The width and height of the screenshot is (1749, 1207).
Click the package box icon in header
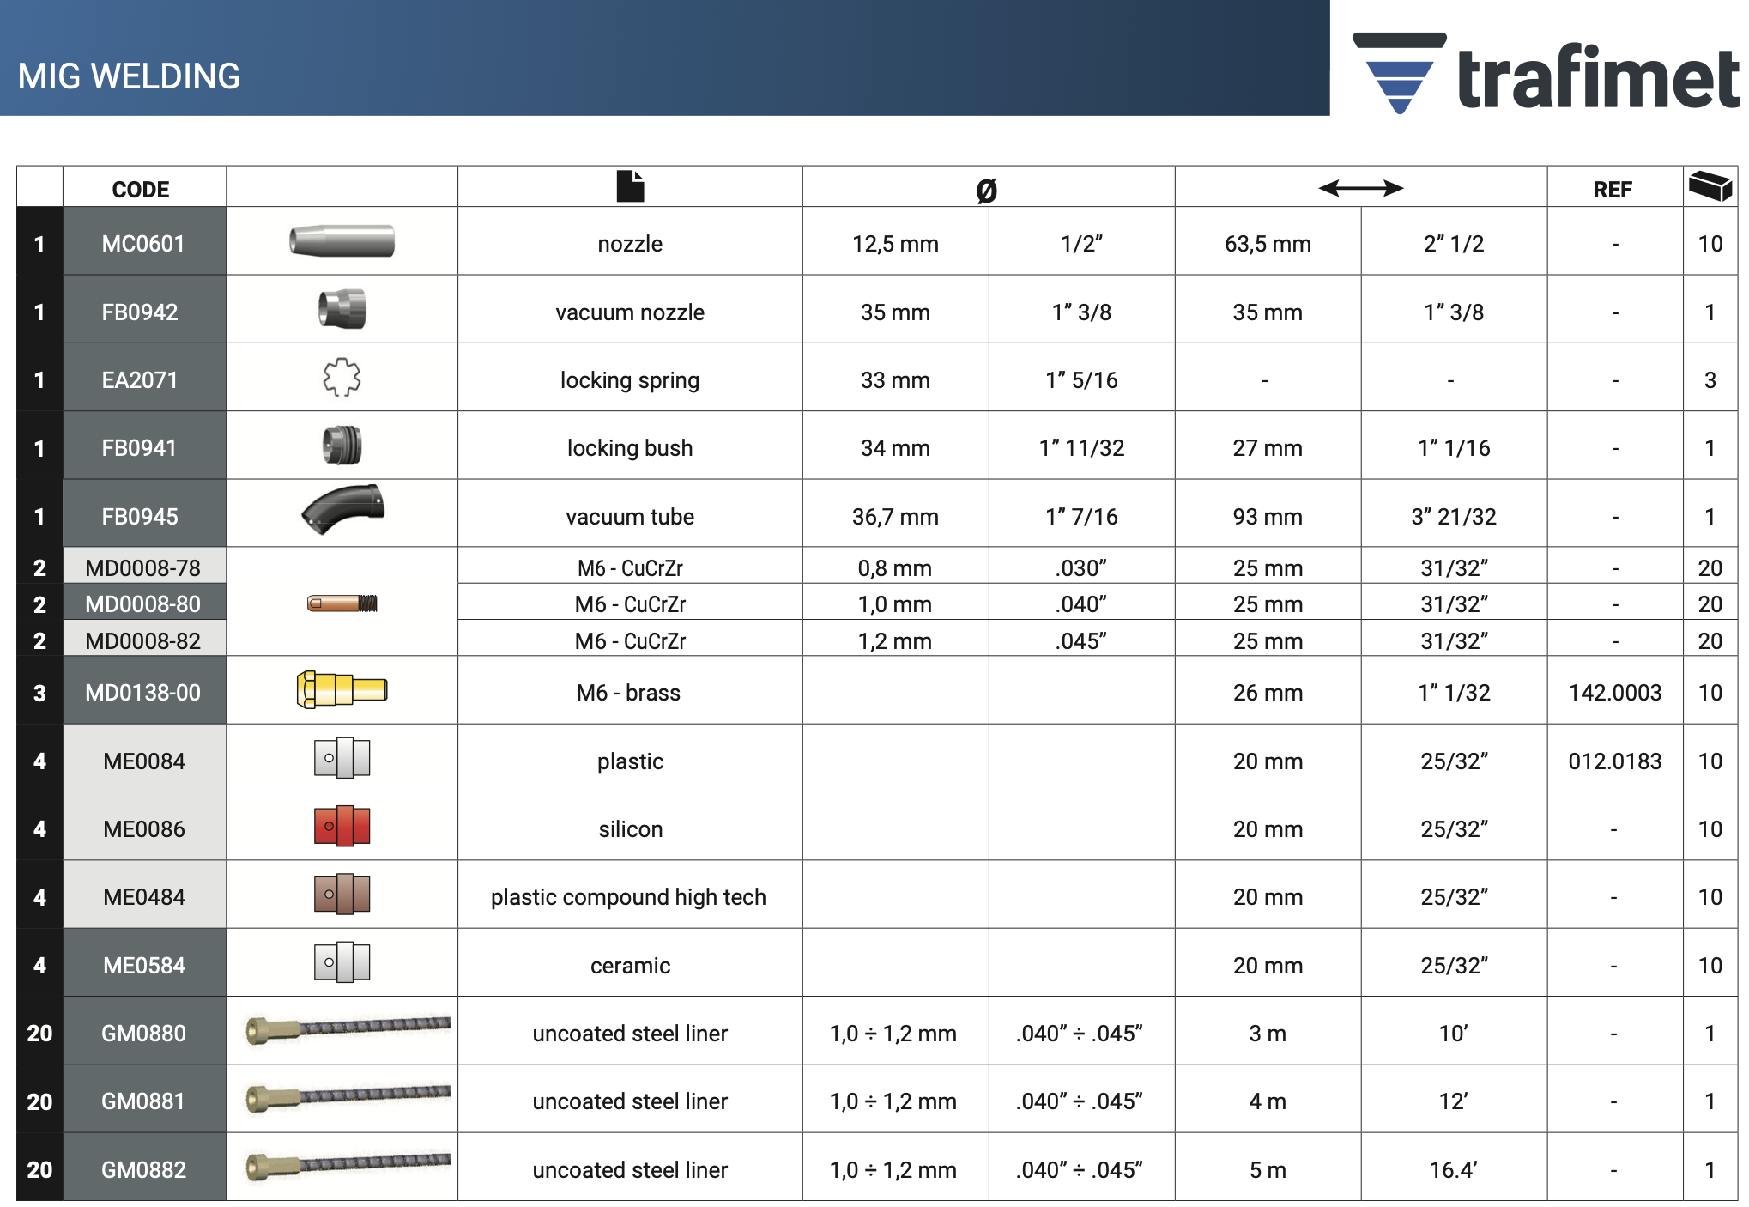click(x=1710, y=185)
